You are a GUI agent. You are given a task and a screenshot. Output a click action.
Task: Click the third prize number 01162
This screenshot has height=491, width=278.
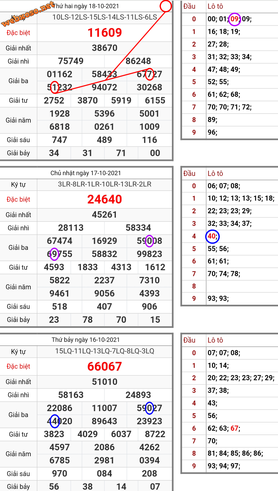(x=59, y=74)
